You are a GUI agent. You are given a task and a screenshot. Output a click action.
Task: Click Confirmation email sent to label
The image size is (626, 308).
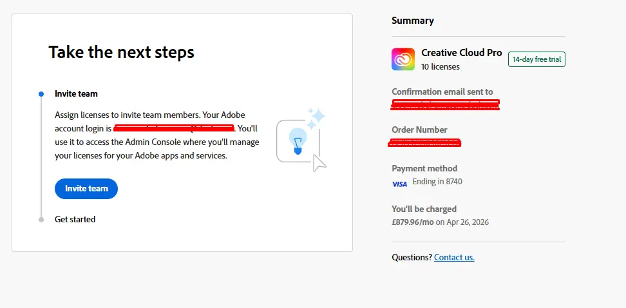coord(442,91)
